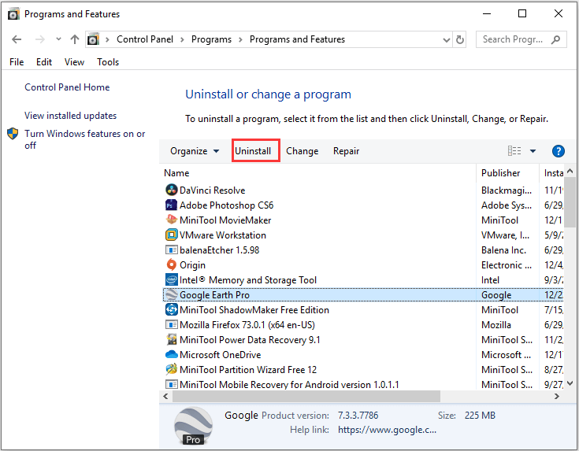The image size is (579, 451).
Task: Click the MiniTool Partition Wizard Free icon
Action: [172, 369]
